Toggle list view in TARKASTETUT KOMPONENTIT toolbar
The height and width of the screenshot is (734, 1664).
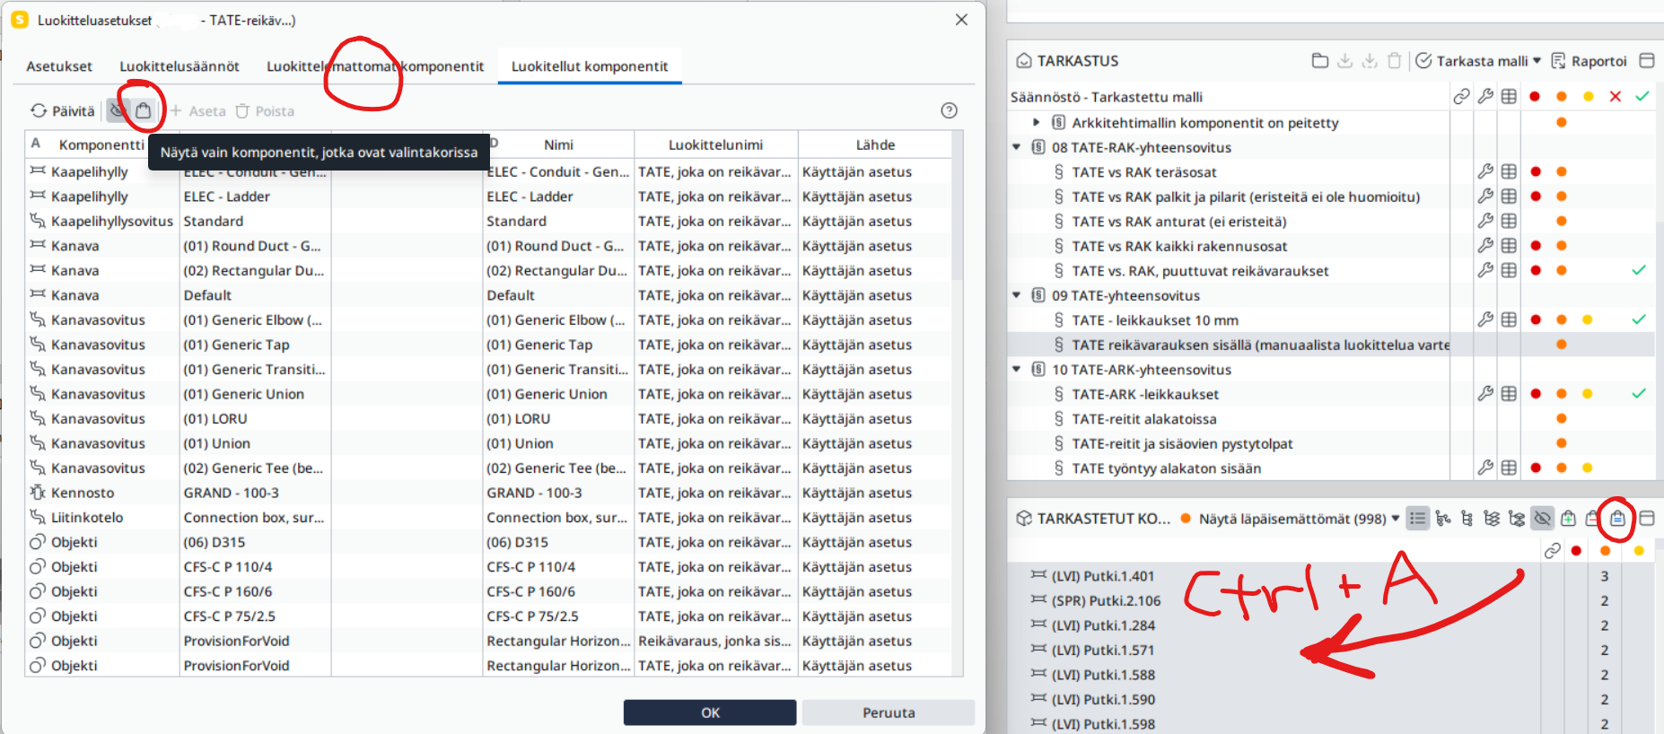point(1417,518)
